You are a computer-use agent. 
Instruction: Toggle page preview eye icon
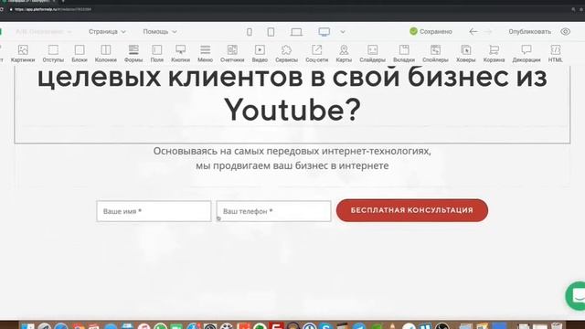tap(565, 32)
